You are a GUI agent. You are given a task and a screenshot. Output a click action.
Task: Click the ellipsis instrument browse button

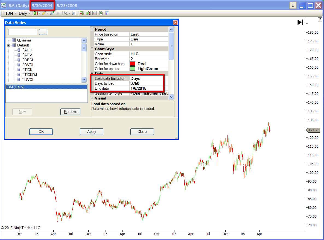[x=43, y=32]
